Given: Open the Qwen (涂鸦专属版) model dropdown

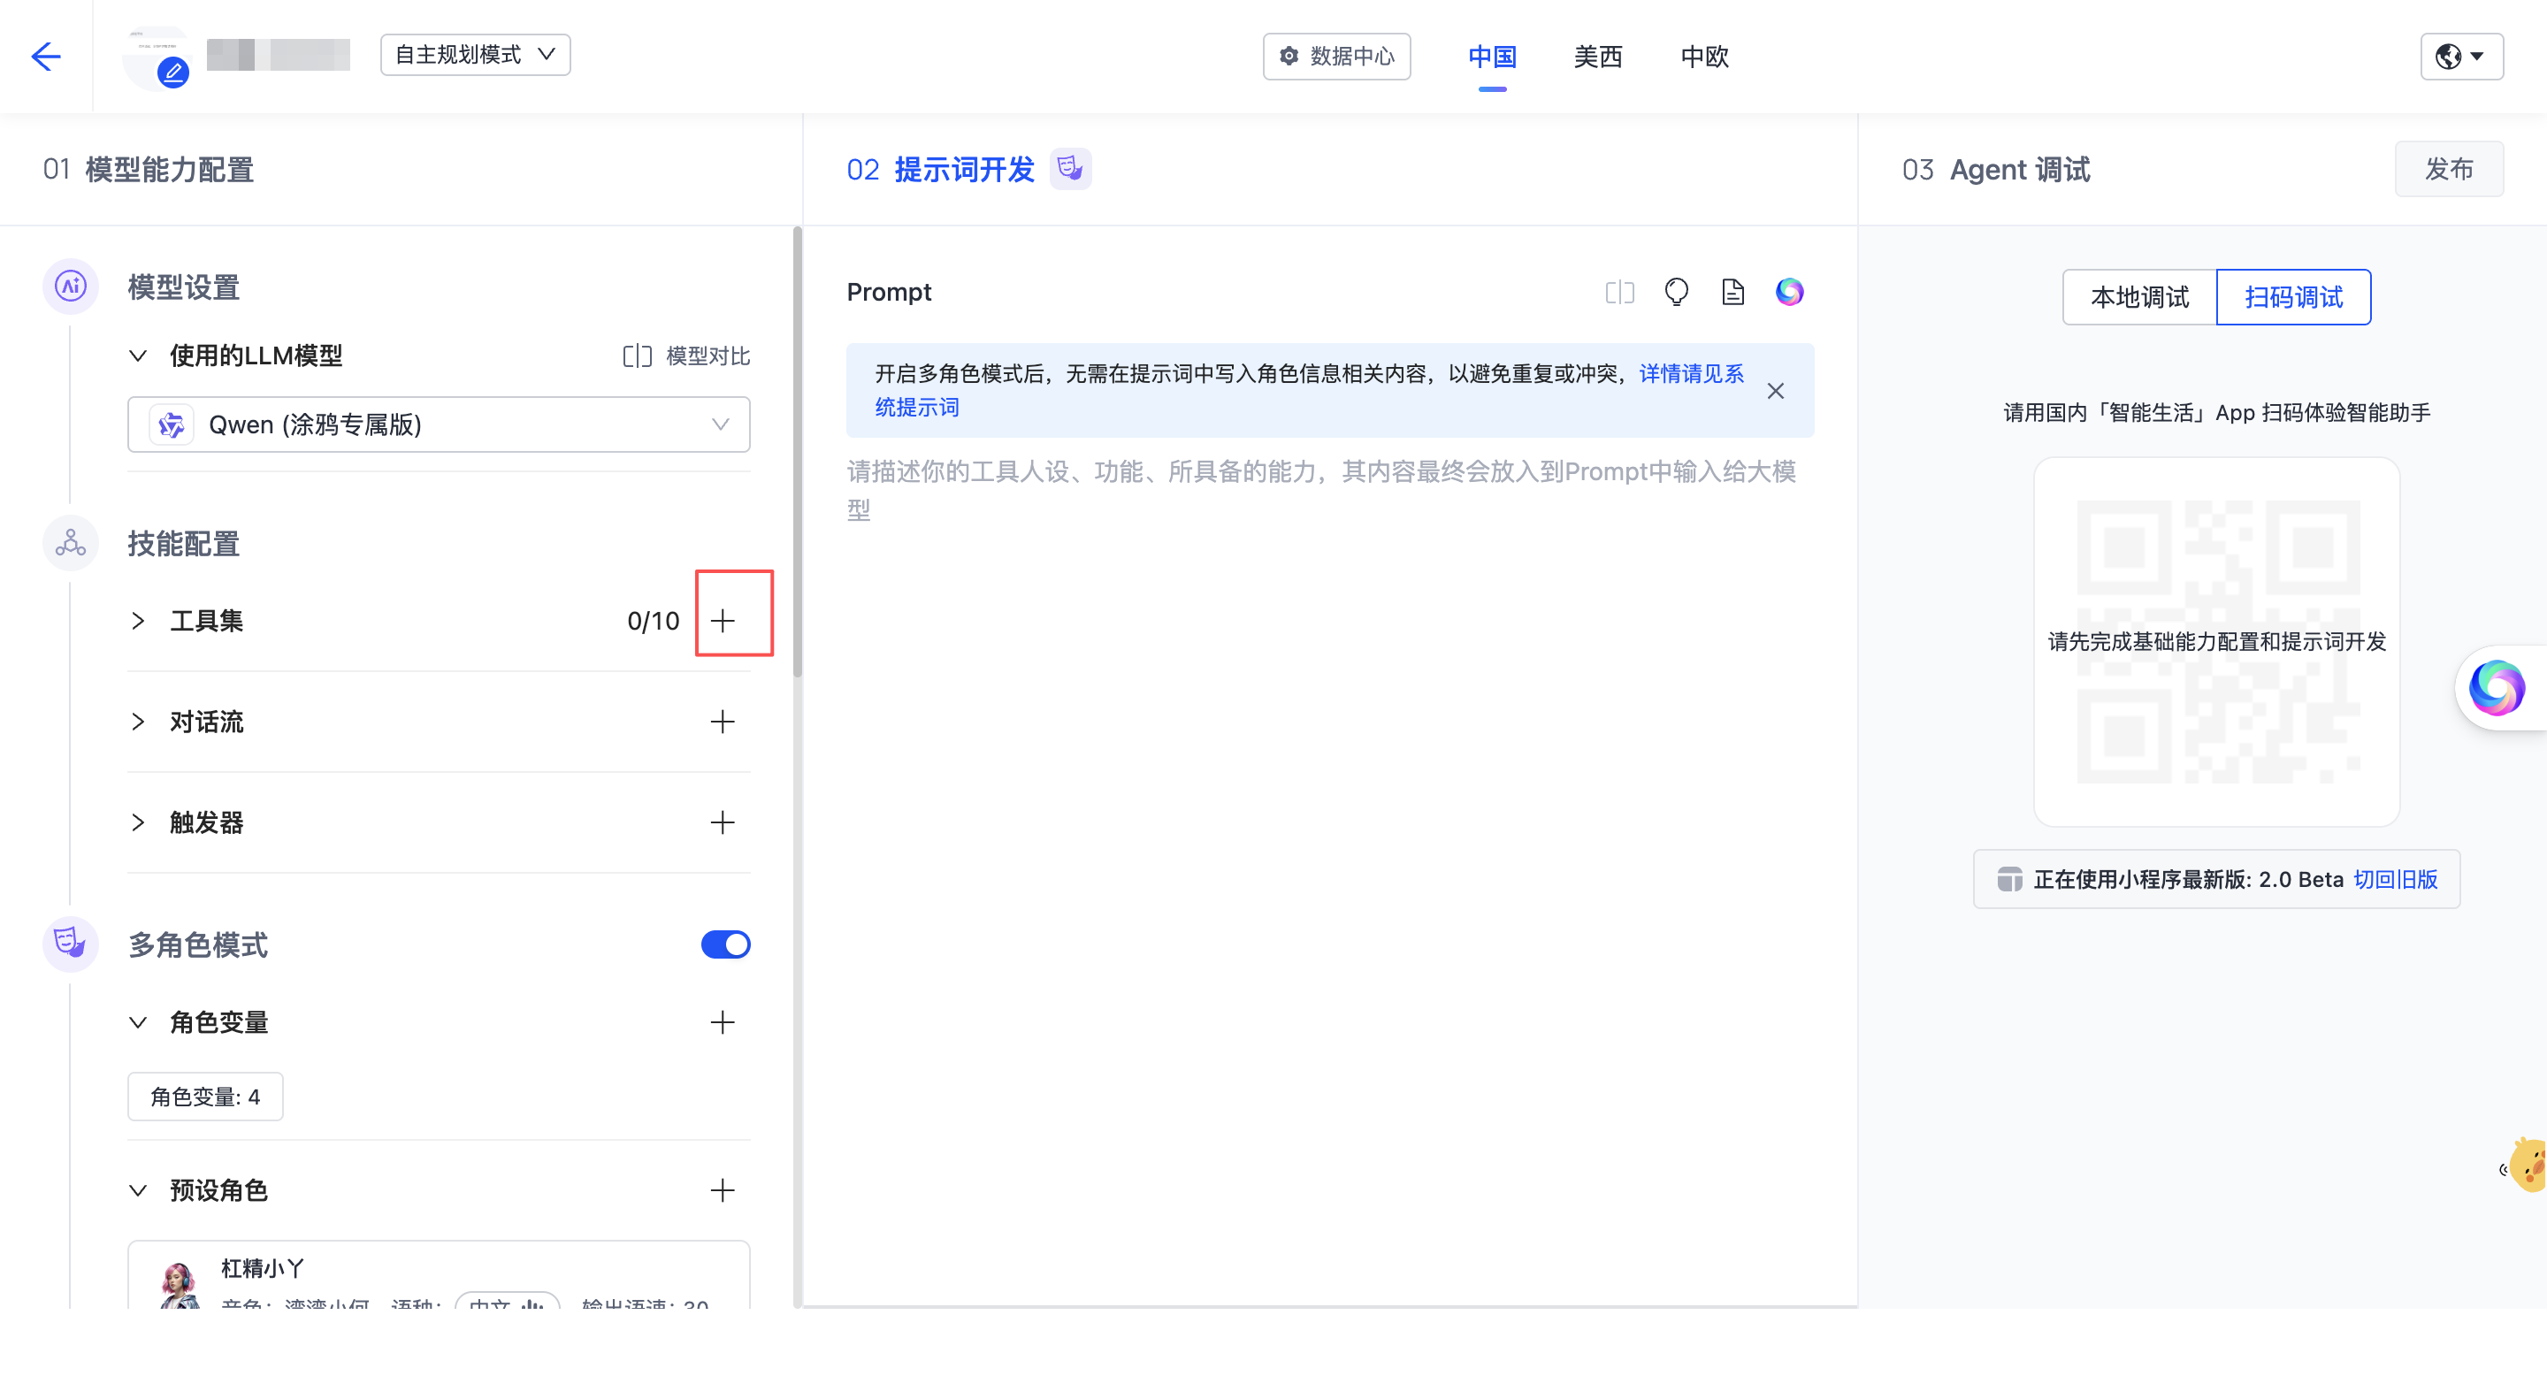Looking at the screenshot, I should point(439,425).
